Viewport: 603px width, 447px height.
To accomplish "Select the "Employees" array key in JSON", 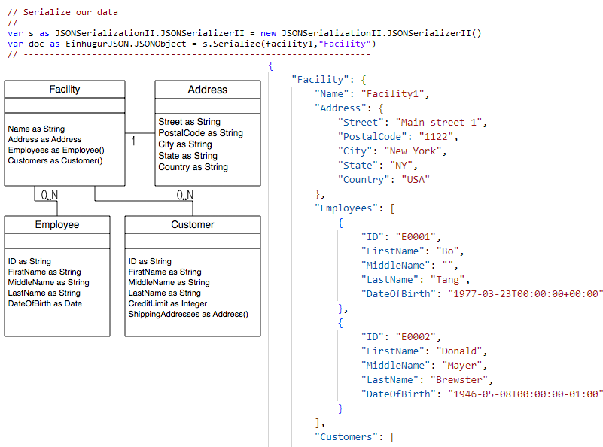I will click(346, 208).
